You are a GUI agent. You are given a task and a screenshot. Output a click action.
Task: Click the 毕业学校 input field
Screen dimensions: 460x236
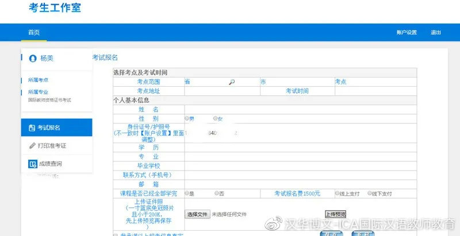pos(300,166)
